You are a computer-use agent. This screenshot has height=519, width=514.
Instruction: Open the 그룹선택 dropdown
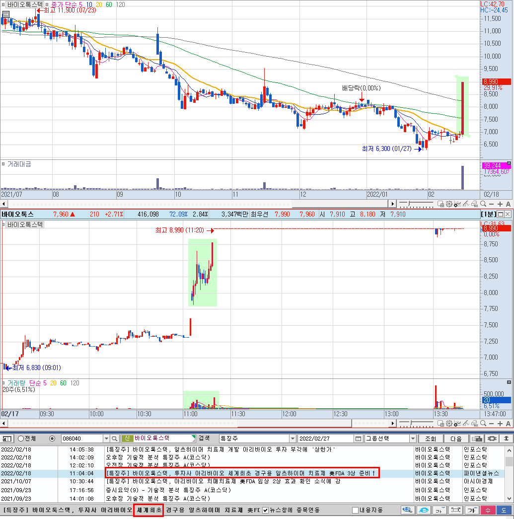click(x=412, y=439)
